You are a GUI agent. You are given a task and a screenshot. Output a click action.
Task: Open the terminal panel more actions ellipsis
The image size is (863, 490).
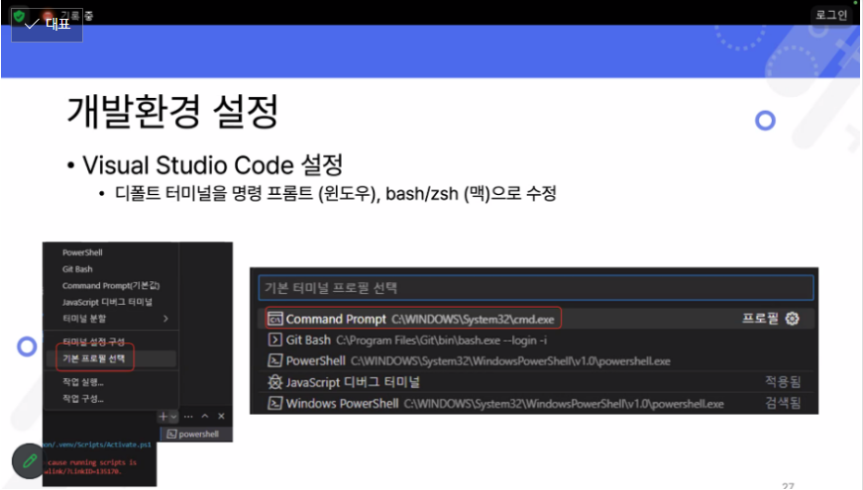click(188, 417)
